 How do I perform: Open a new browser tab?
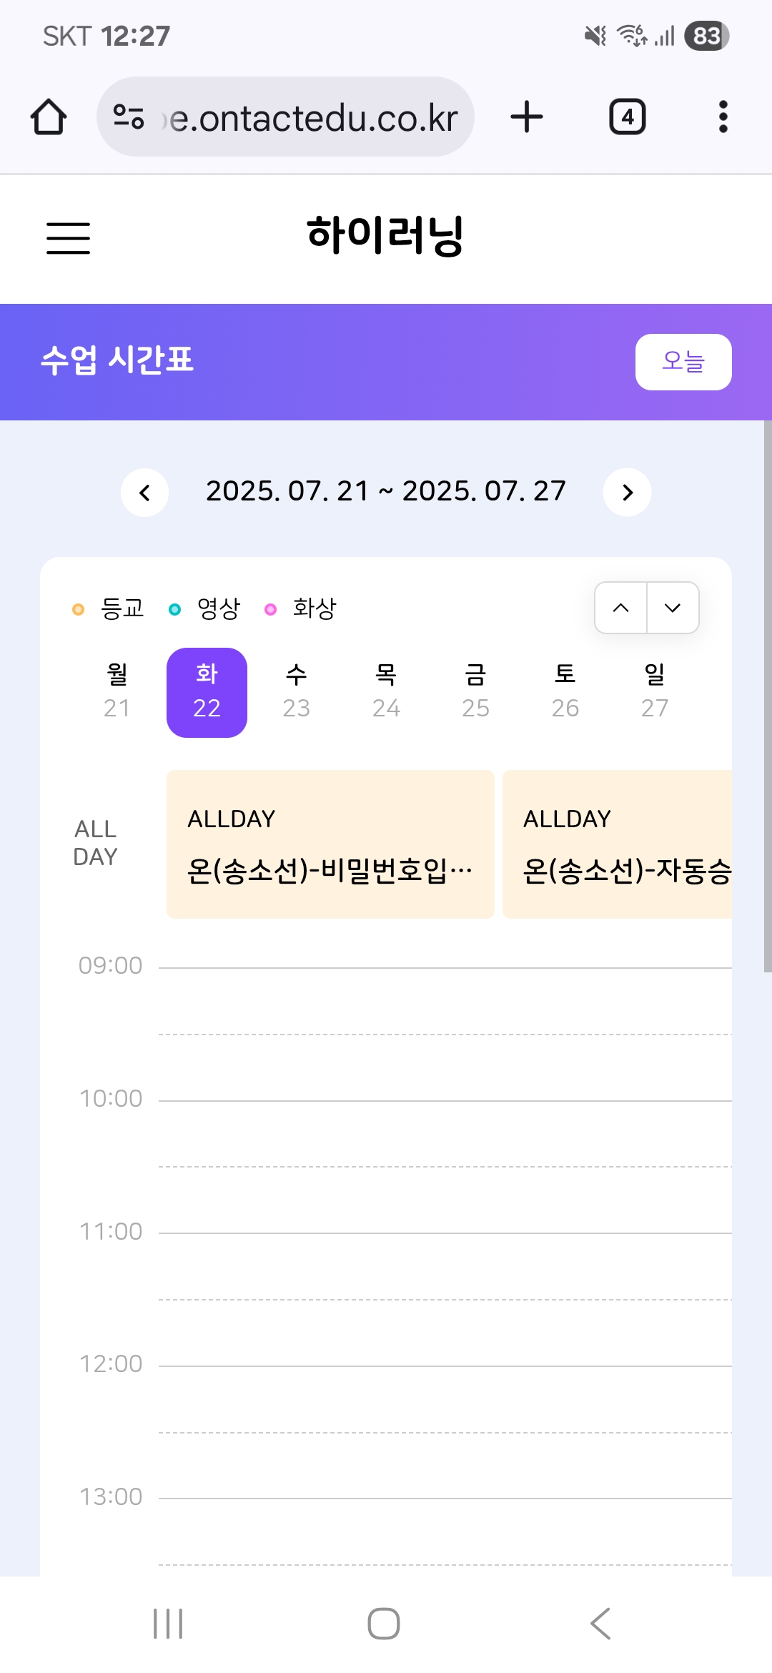527,117
